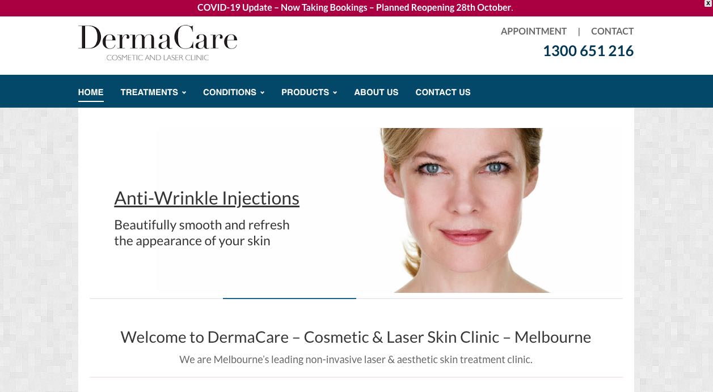Select the first slide indicator bar

click(156, 298)
